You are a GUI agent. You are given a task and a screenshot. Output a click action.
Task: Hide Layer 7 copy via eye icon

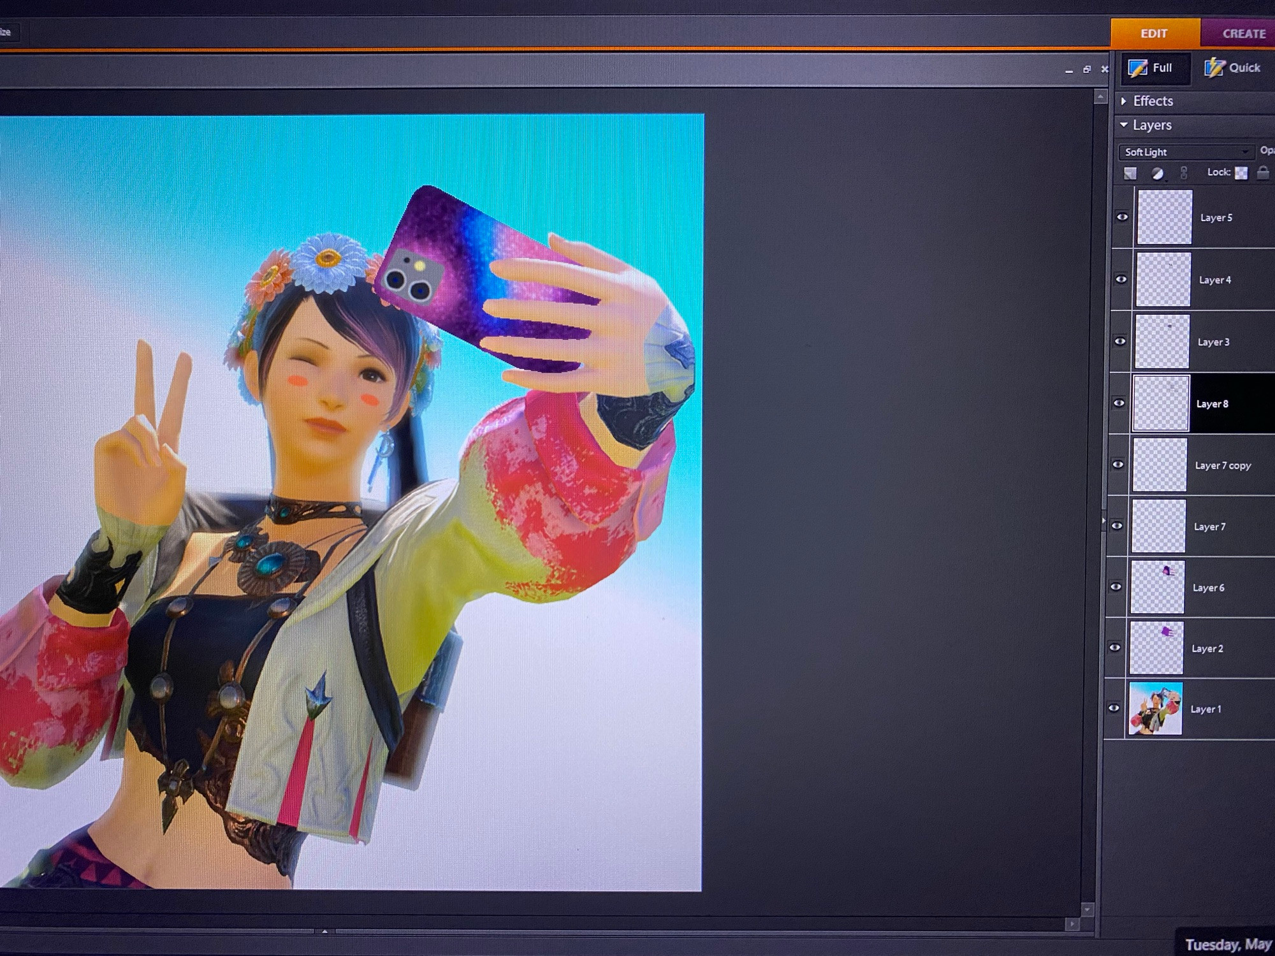coord(1118,465)
